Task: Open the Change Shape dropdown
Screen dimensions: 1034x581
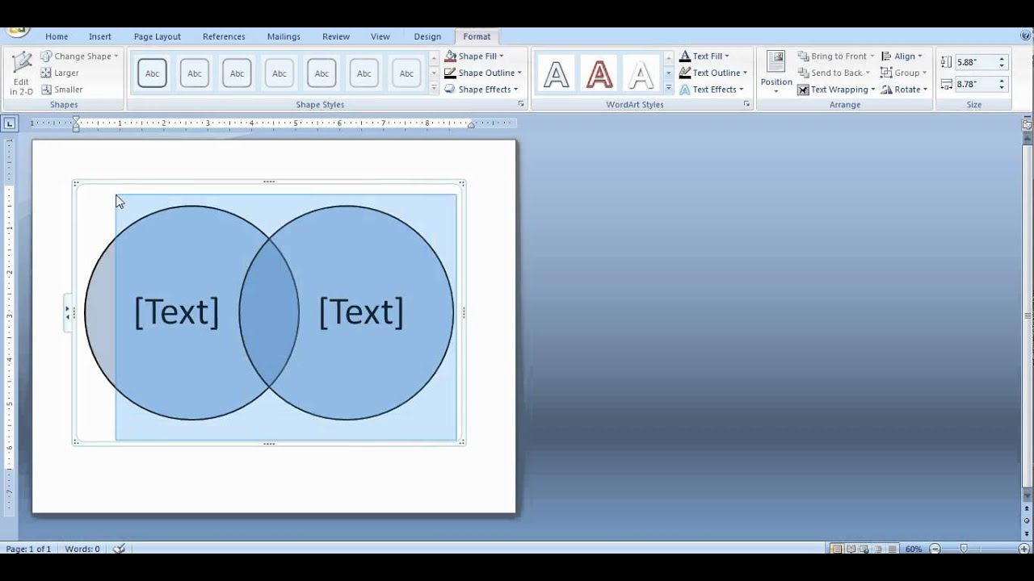Action: coord(79,56)
